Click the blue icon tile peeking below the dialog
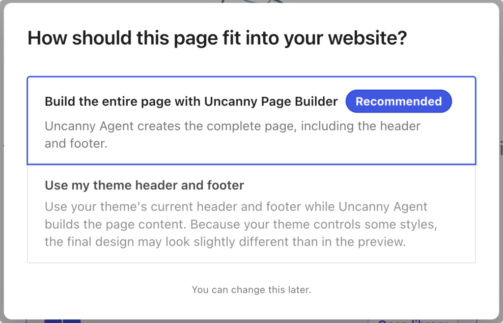Screen dimensions: 503x323 62,321
